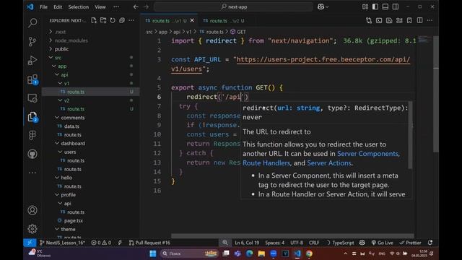
Task: Split the editor to the right
Action: coord(419,20)
